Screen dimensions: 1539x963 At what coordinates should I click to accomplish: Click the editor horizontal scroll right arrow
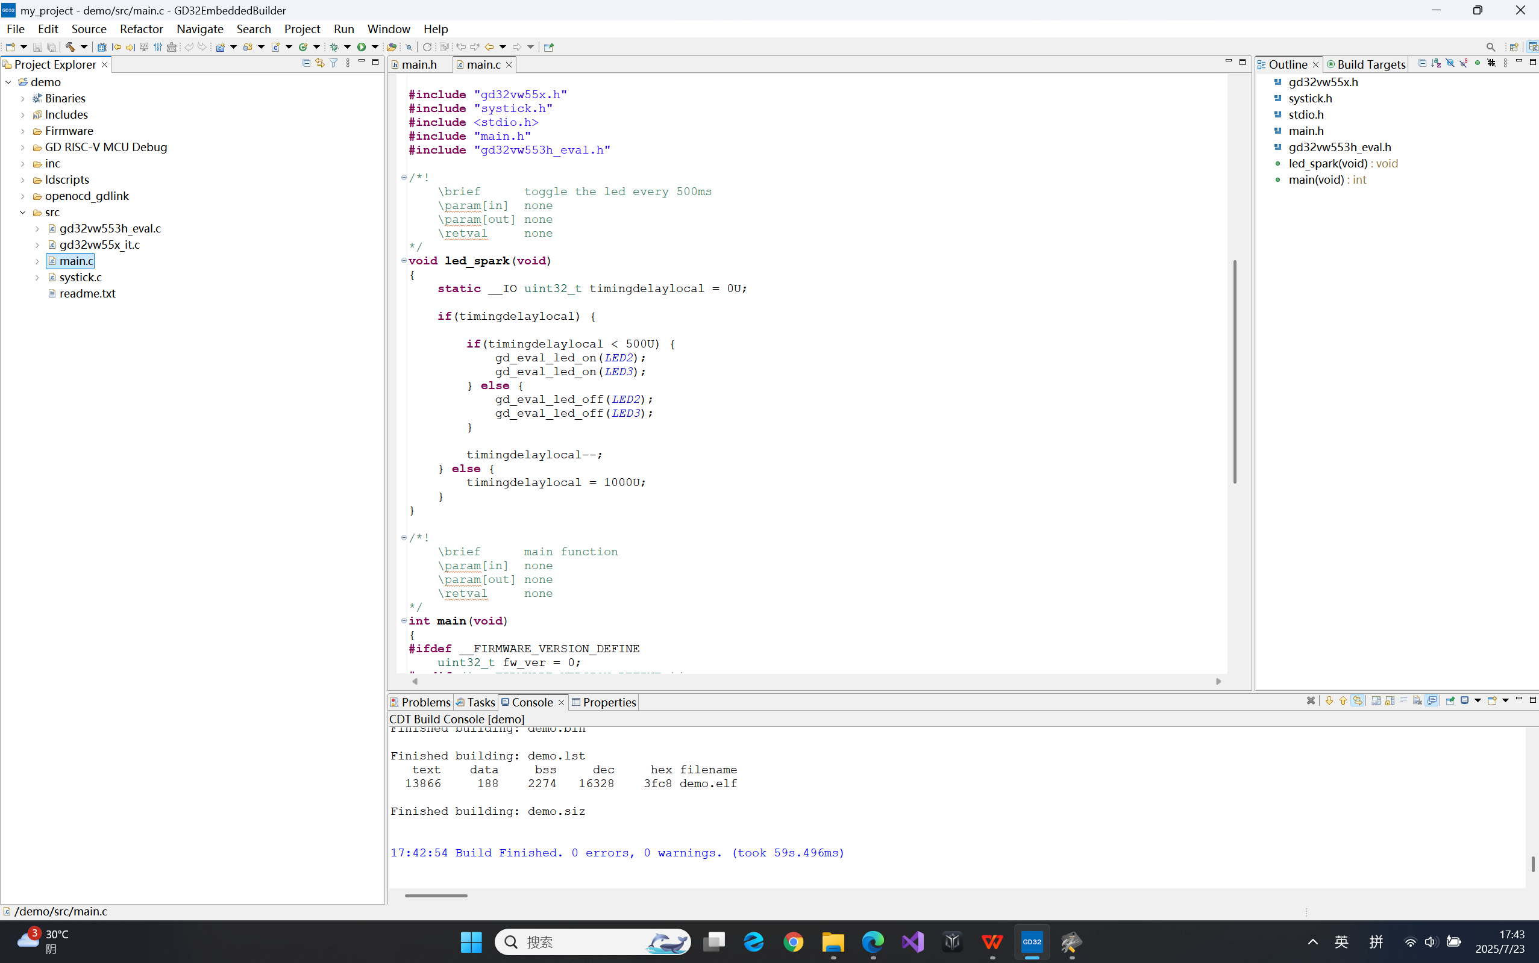click(1218, 682)
